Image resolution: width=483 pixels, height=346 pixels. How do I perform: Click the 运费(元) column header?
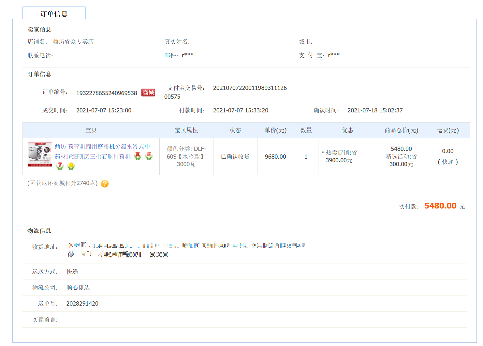point(448,130)
